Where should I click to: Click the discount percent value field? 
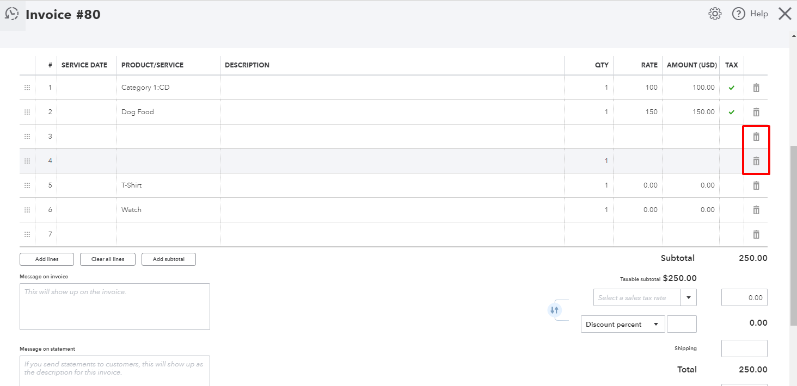(x=682, y=325)
